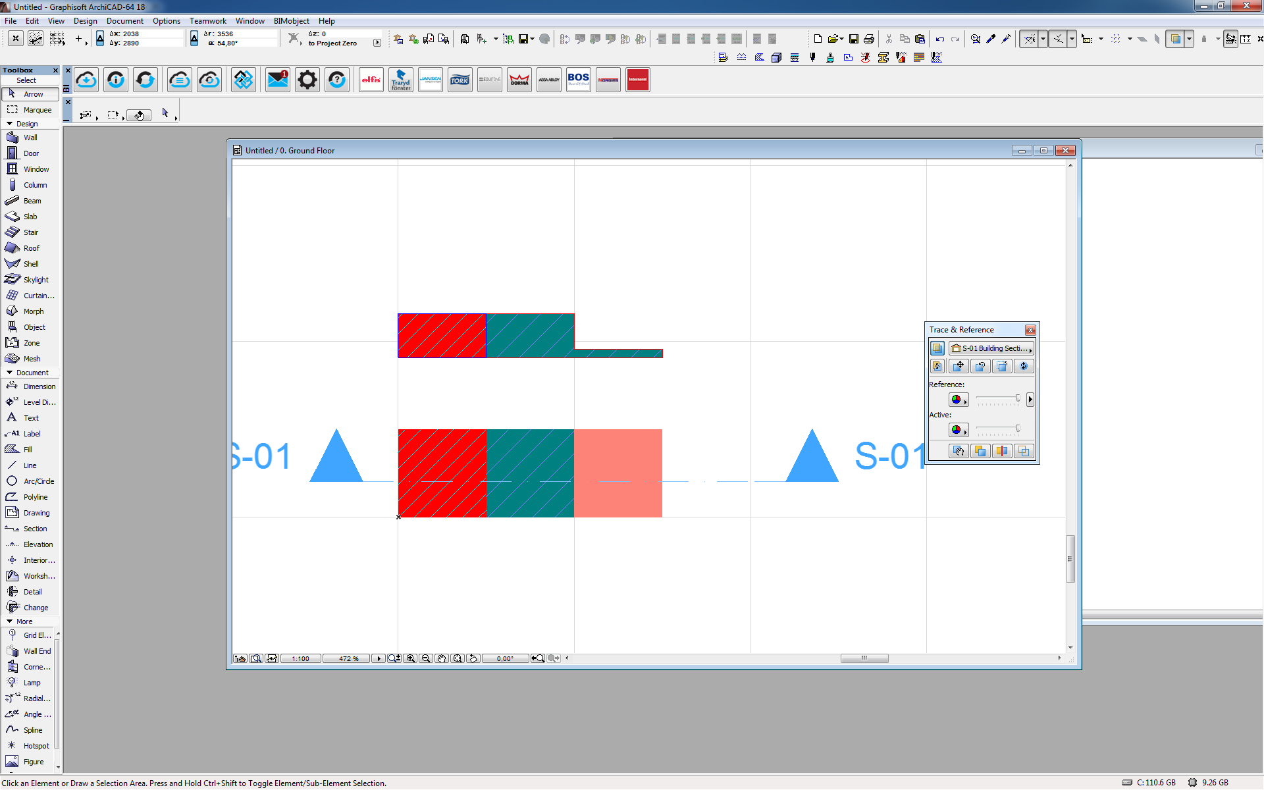Viewport: 1264px width, 790px height.
Task: Open the BIMobject menu
Action: pyautogui.click(x=291, y=21)
